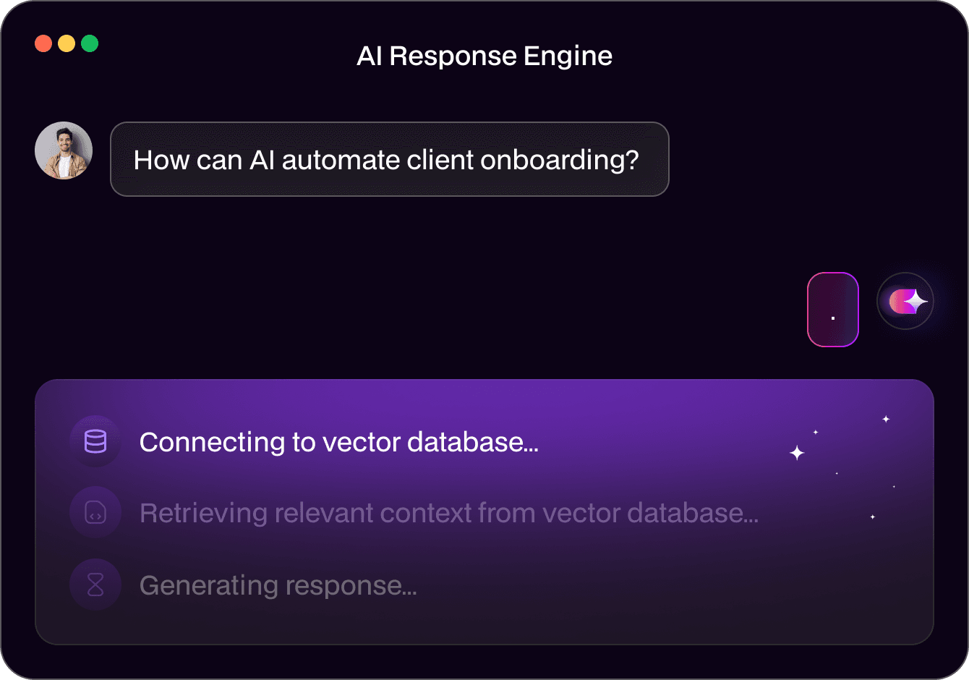Screen dimensions: 969x680
Task: Click the code file icon beside retrieving context
Action: click(x=95, y=512)
